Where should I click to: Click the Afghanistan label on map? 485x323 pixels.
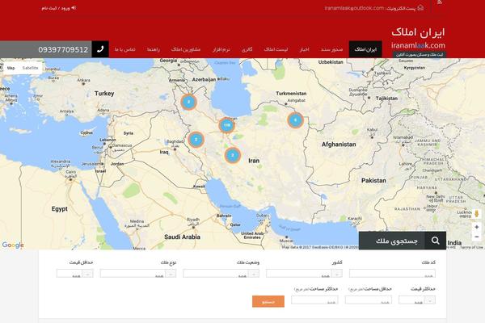coord(339,145)
